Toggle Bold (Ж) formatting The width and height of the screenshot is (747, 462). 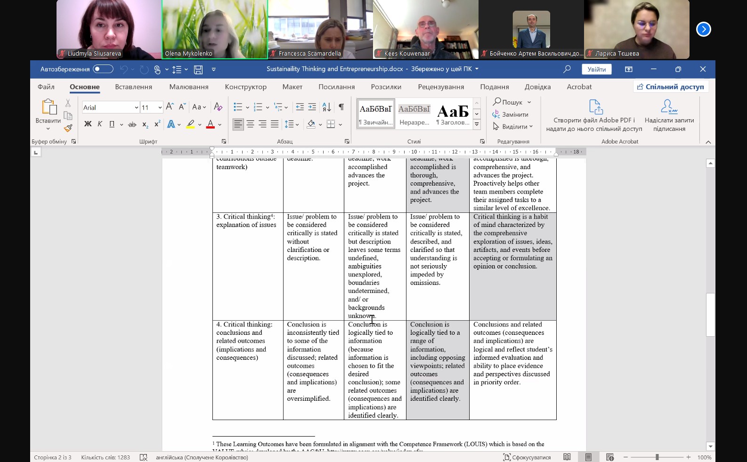click(88, 124)
